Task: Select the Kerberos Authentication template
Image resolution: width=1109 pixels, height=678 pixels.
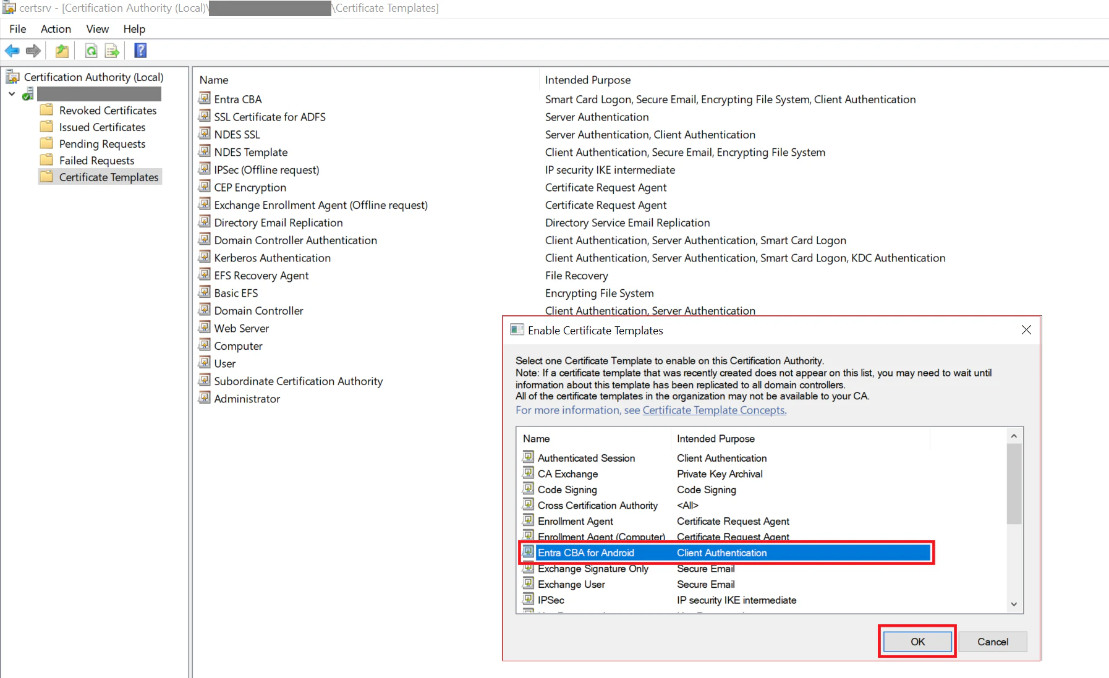Action: pyautogui.click(x=272, y=258)
